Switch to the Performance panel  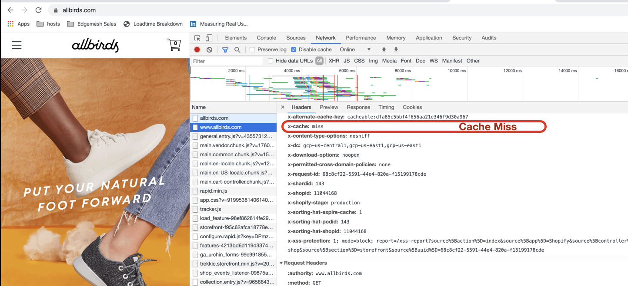click(361, 38)
